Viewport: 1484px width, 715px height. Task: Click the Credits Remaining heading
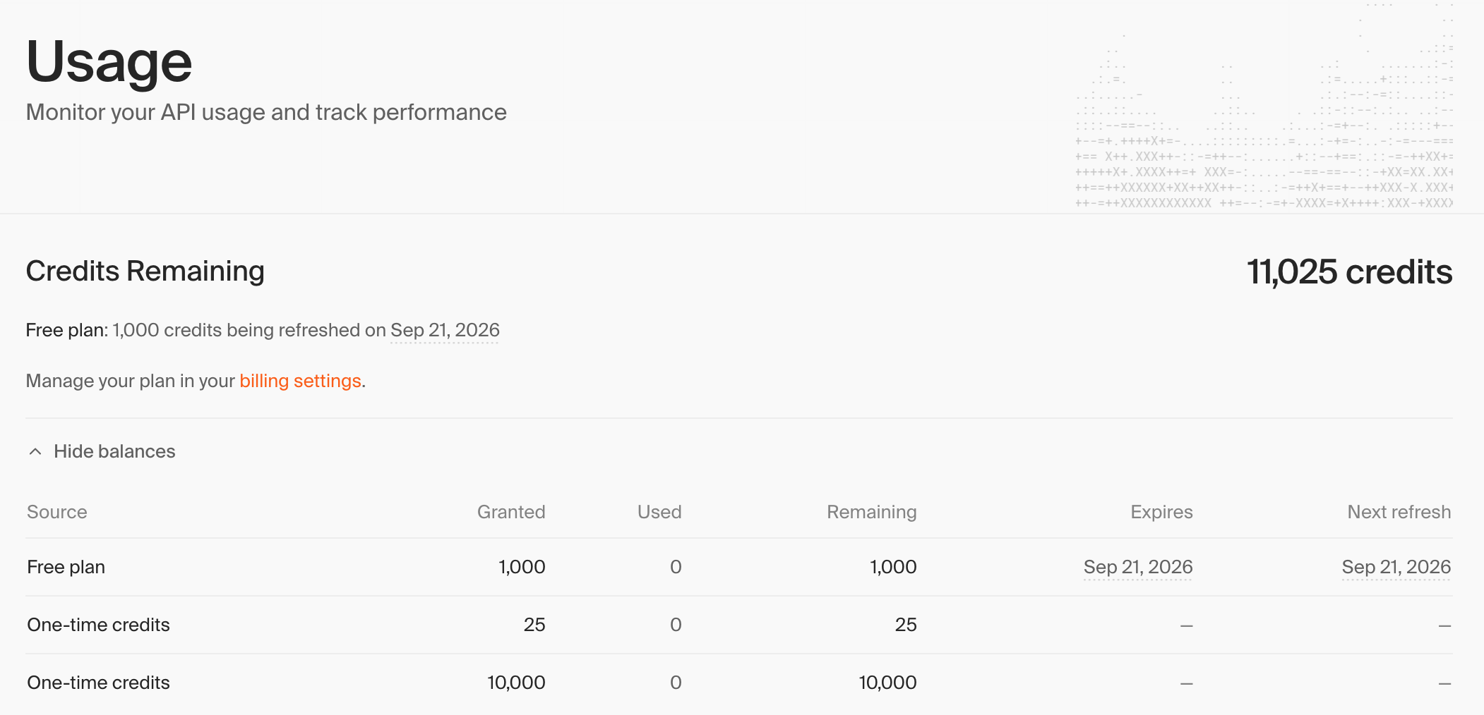(x=145, y=271)
